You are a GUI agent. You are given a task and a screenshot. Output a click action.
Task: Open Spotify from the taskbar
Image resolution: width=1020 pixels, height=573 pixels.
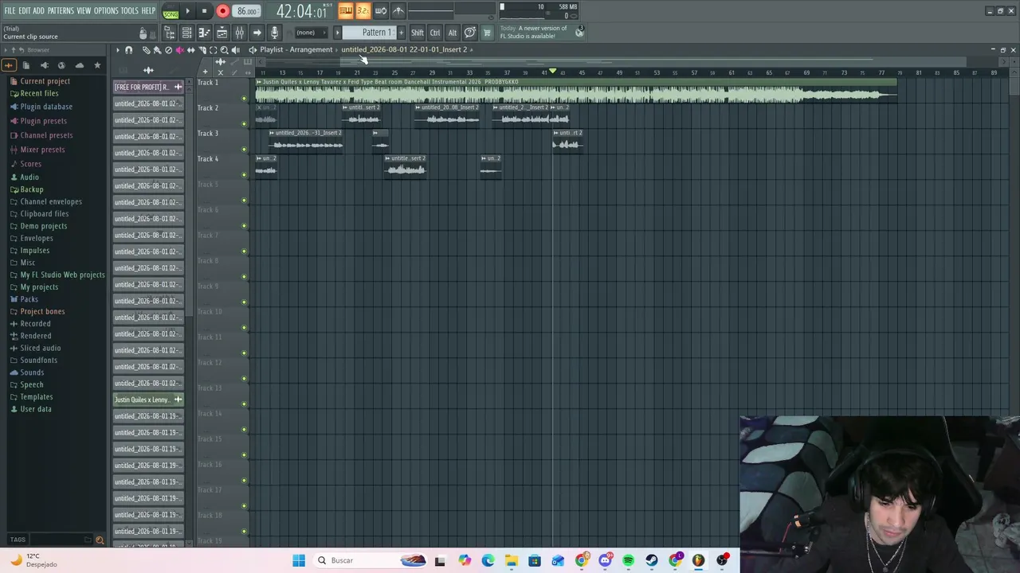[x=628, y=560]
